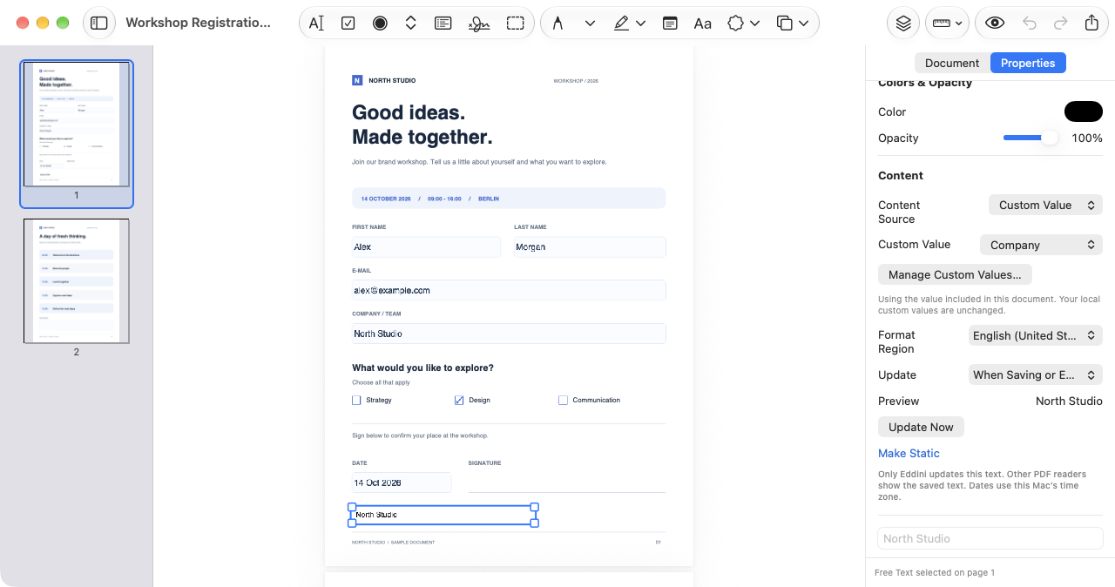Select the highlighter markup tool

click(x=621, y=24)
